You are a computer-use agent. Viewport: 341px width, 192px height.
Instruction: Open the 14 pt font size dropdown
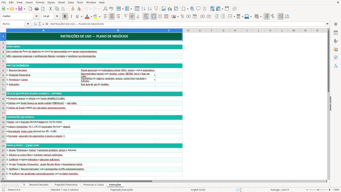57,16
